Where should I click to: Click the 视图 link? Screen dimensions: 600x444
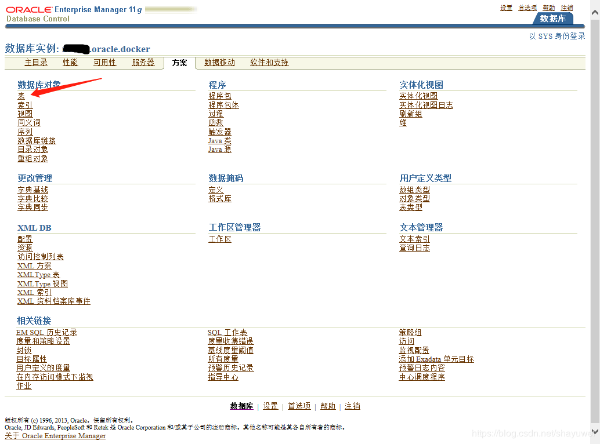[x=25, y=114]
